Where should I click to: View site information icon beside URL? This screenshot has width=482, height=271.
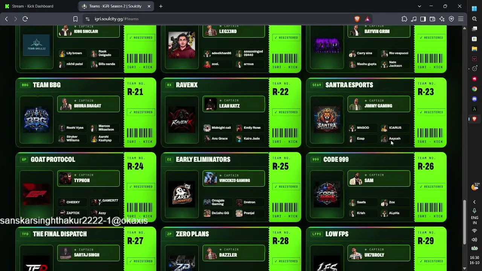click(x=87, y=19)
